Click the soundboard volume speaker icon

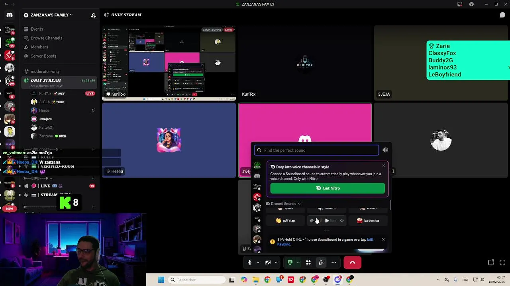pos(385,150)
